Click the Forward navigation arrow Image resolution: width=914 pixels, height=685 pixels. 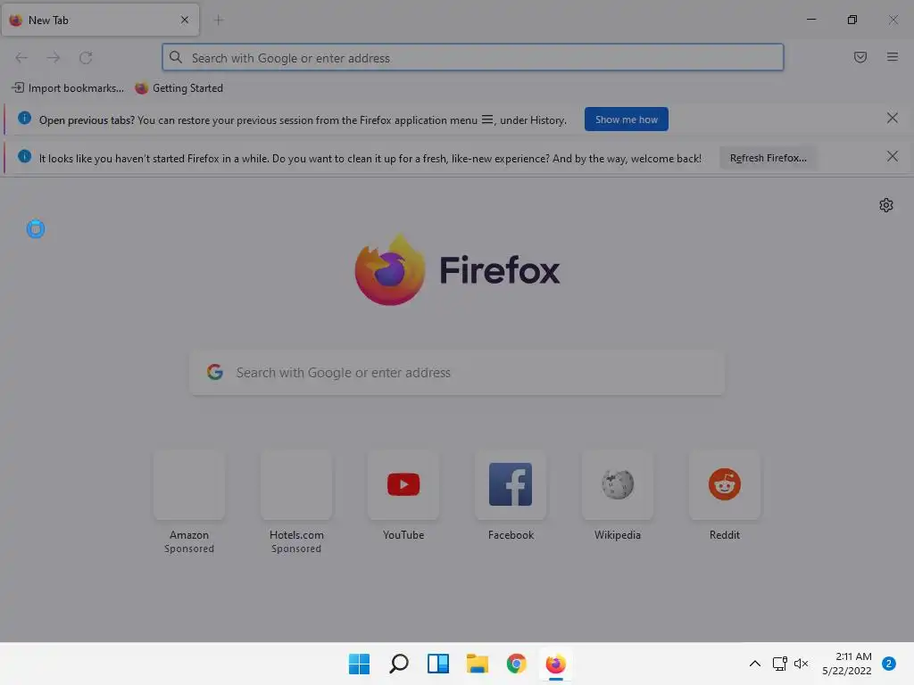(x=54, y=58)
